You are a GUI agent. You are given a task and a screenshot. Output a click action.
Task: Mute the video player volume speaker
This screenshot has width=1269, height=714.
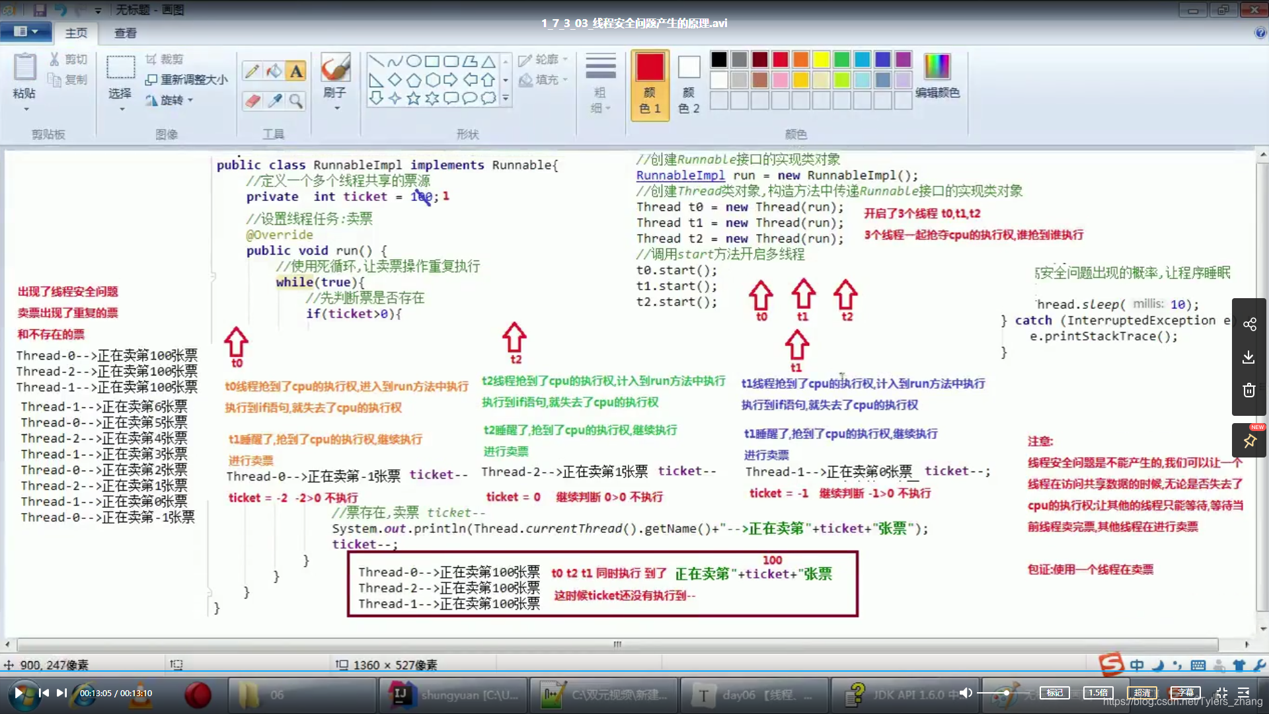click(966, 693)
